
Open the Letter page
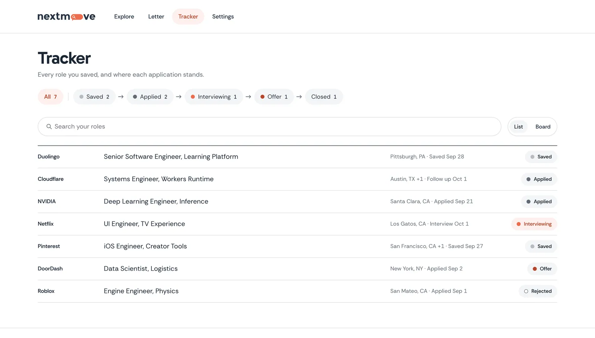coord(156,17)
